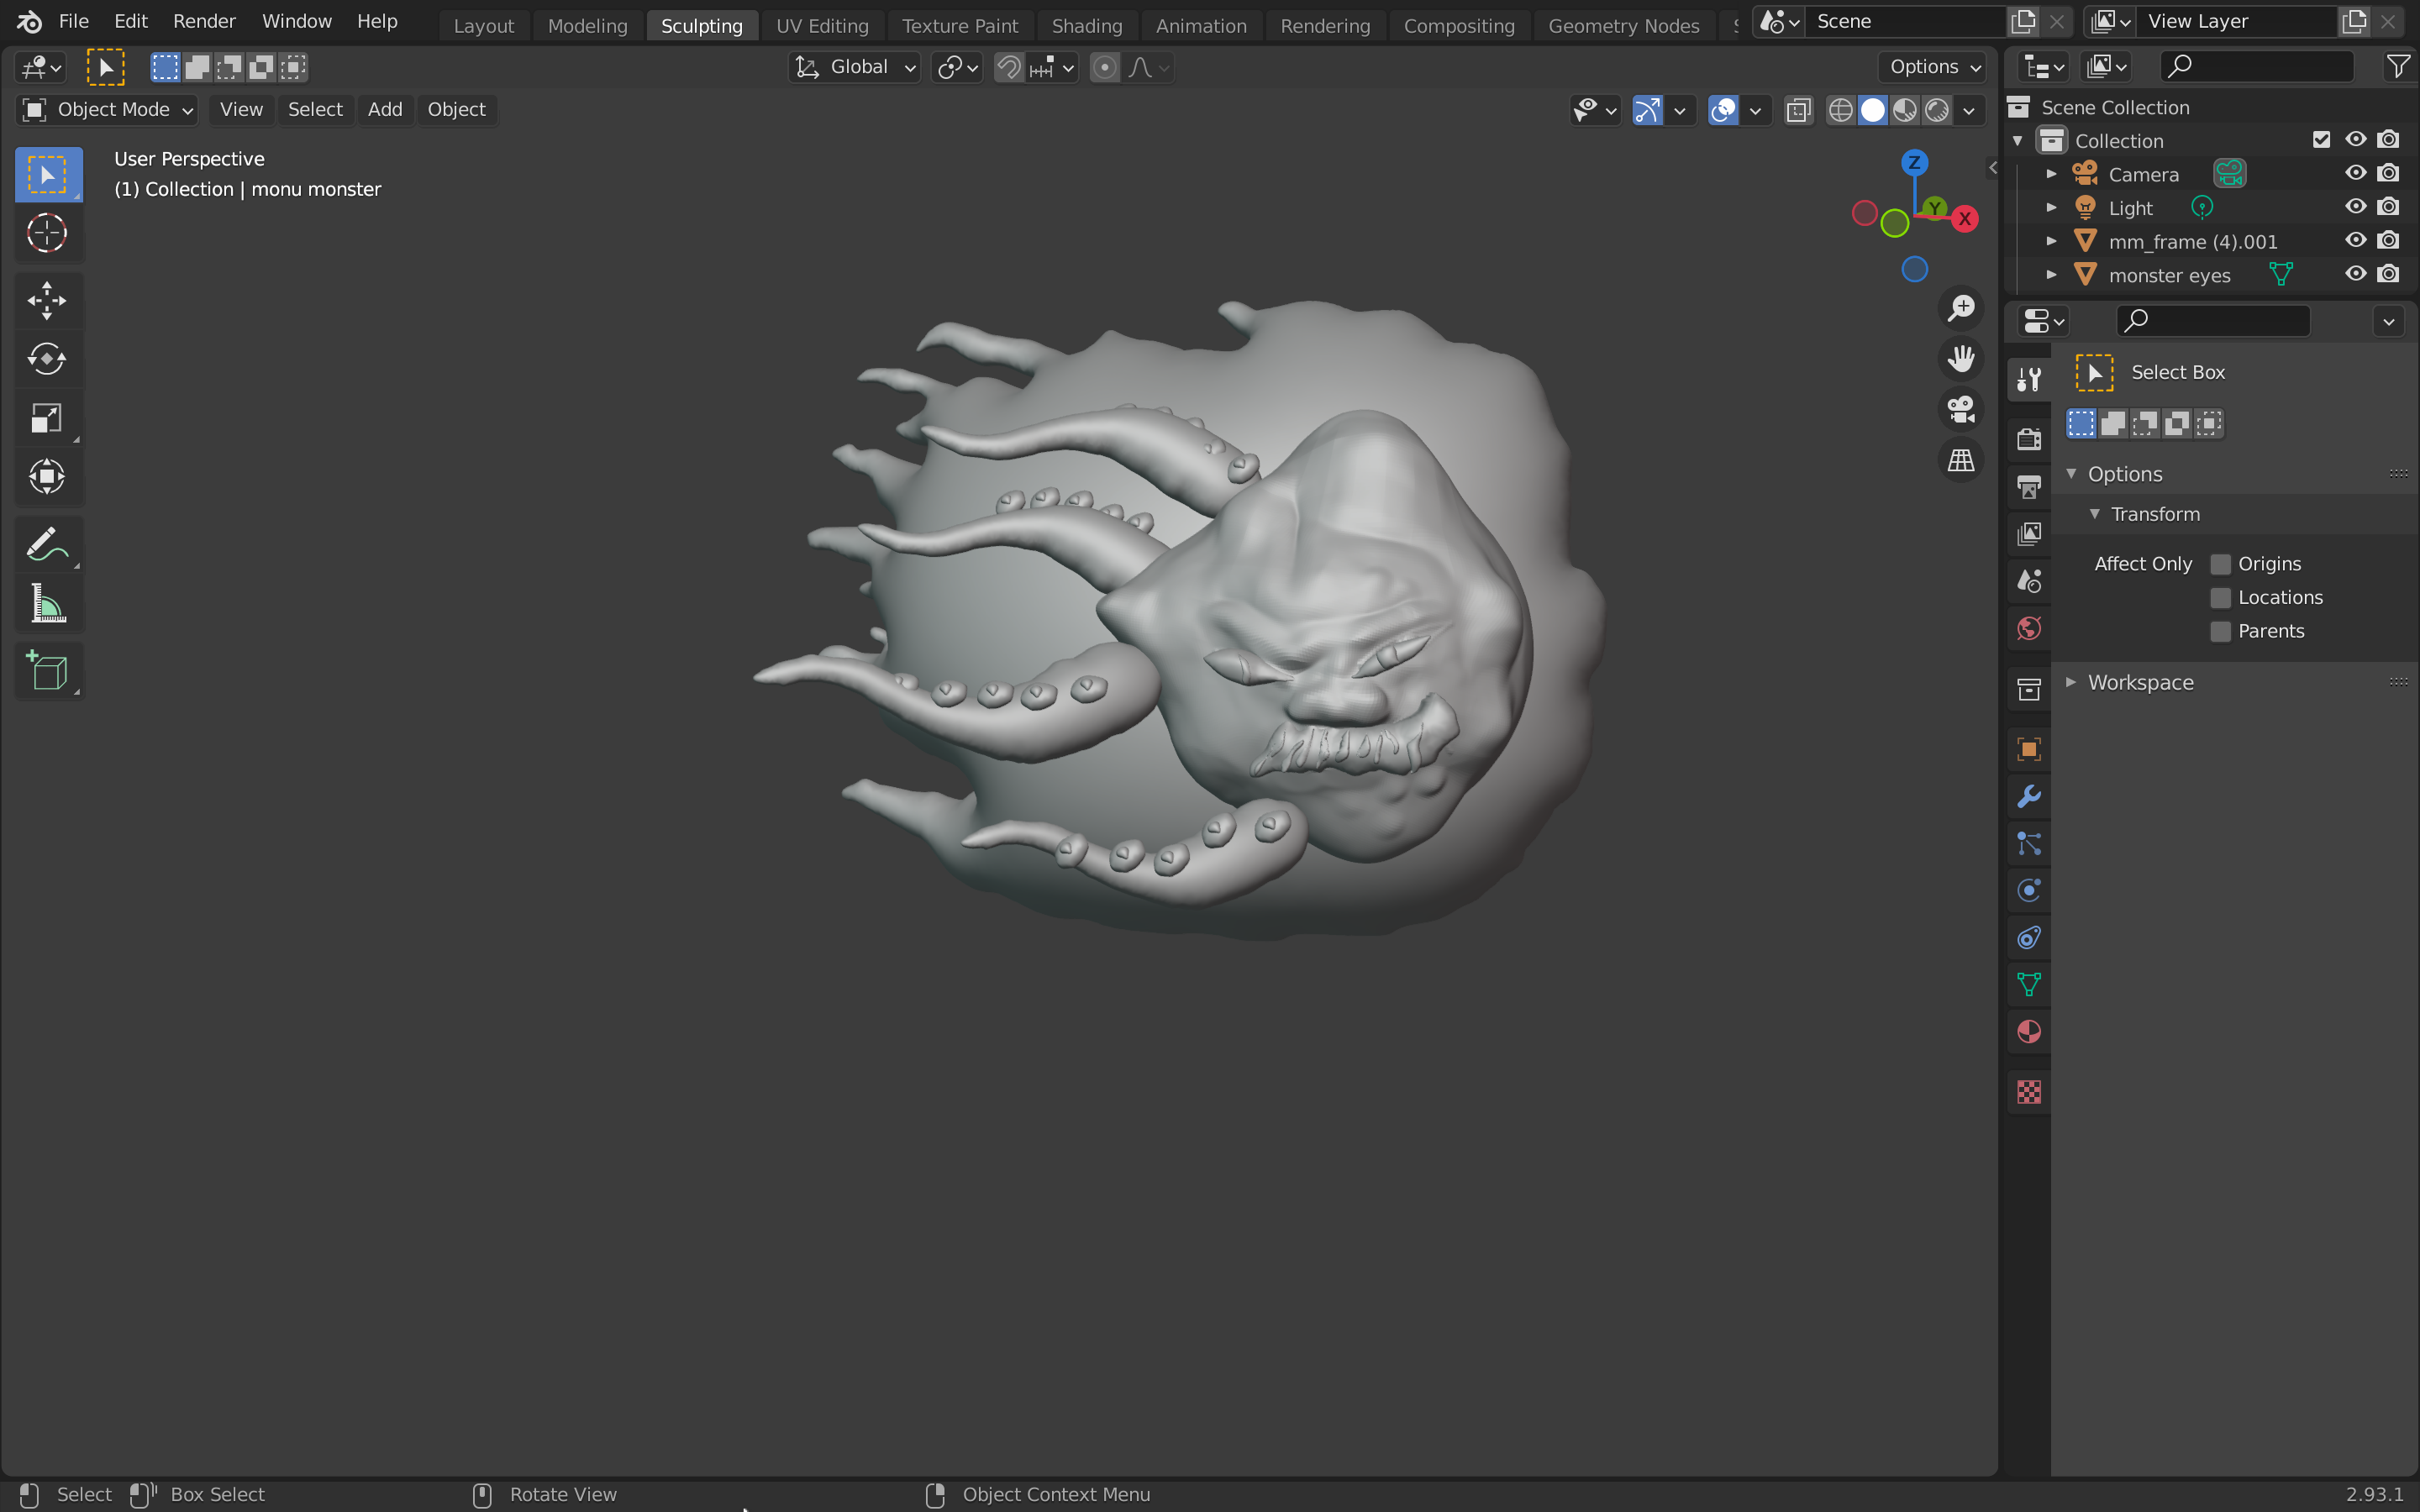Expand the Workspace panel
Screen dimensions: 2420x1512
pyautogui.click(x=2071, y=682)
